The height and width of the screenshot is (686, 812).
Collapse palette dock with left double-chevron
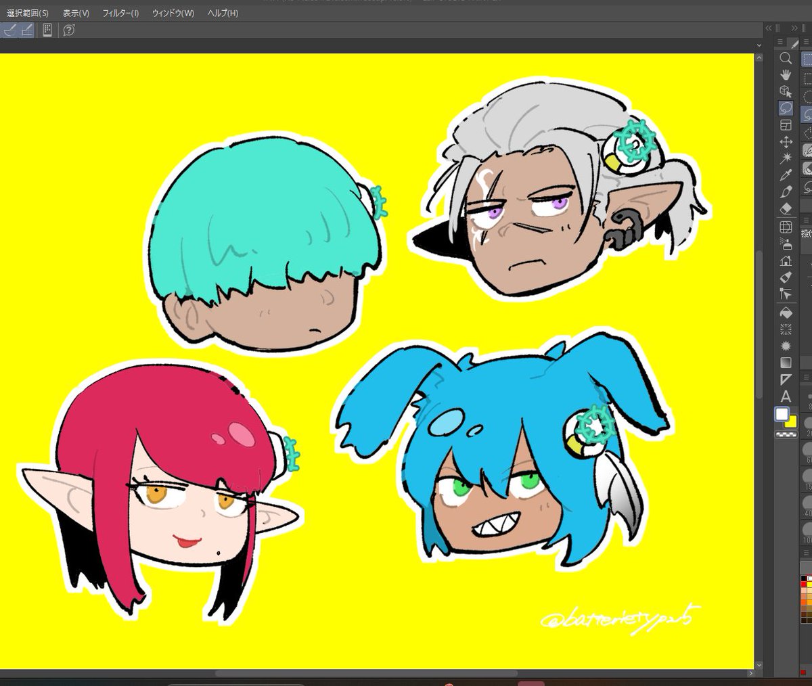[x=768, y=28]
